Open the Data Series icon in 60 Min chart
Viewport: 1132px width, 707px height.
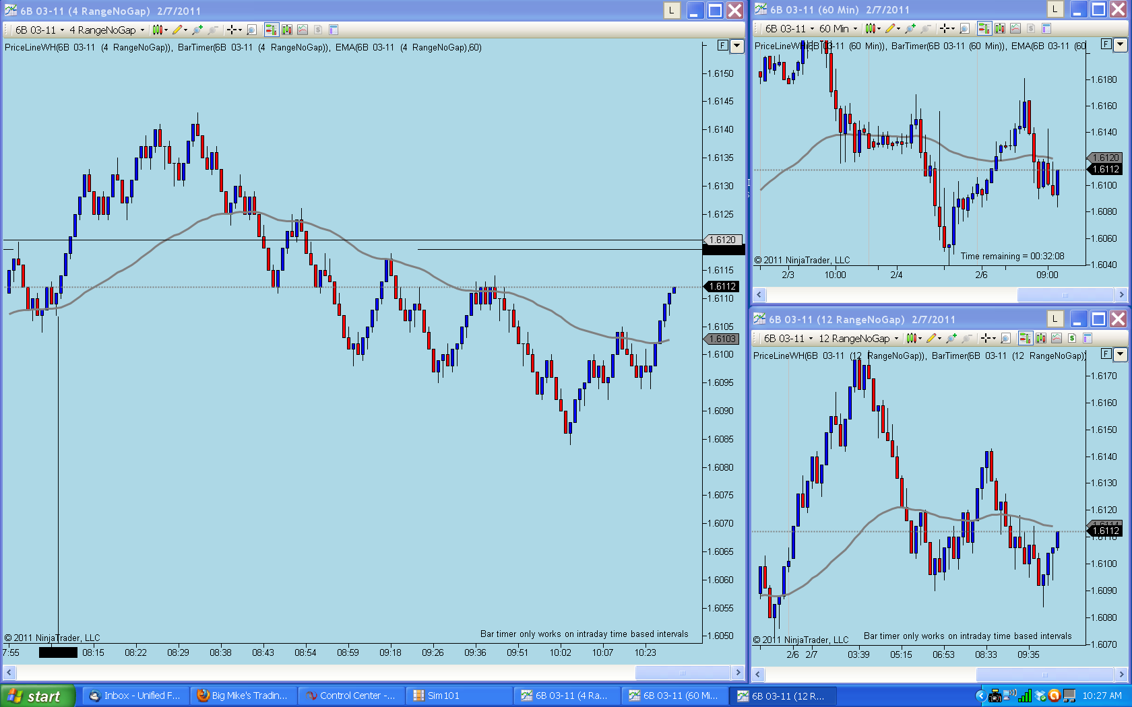point(1000,28)
